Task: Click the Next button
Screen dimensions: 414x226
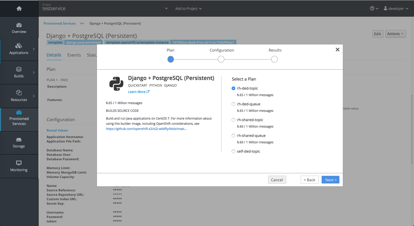Action: (330, 180)
